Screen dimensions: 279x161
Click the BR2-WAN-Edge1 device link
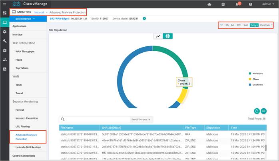click(x=59, y=18)
